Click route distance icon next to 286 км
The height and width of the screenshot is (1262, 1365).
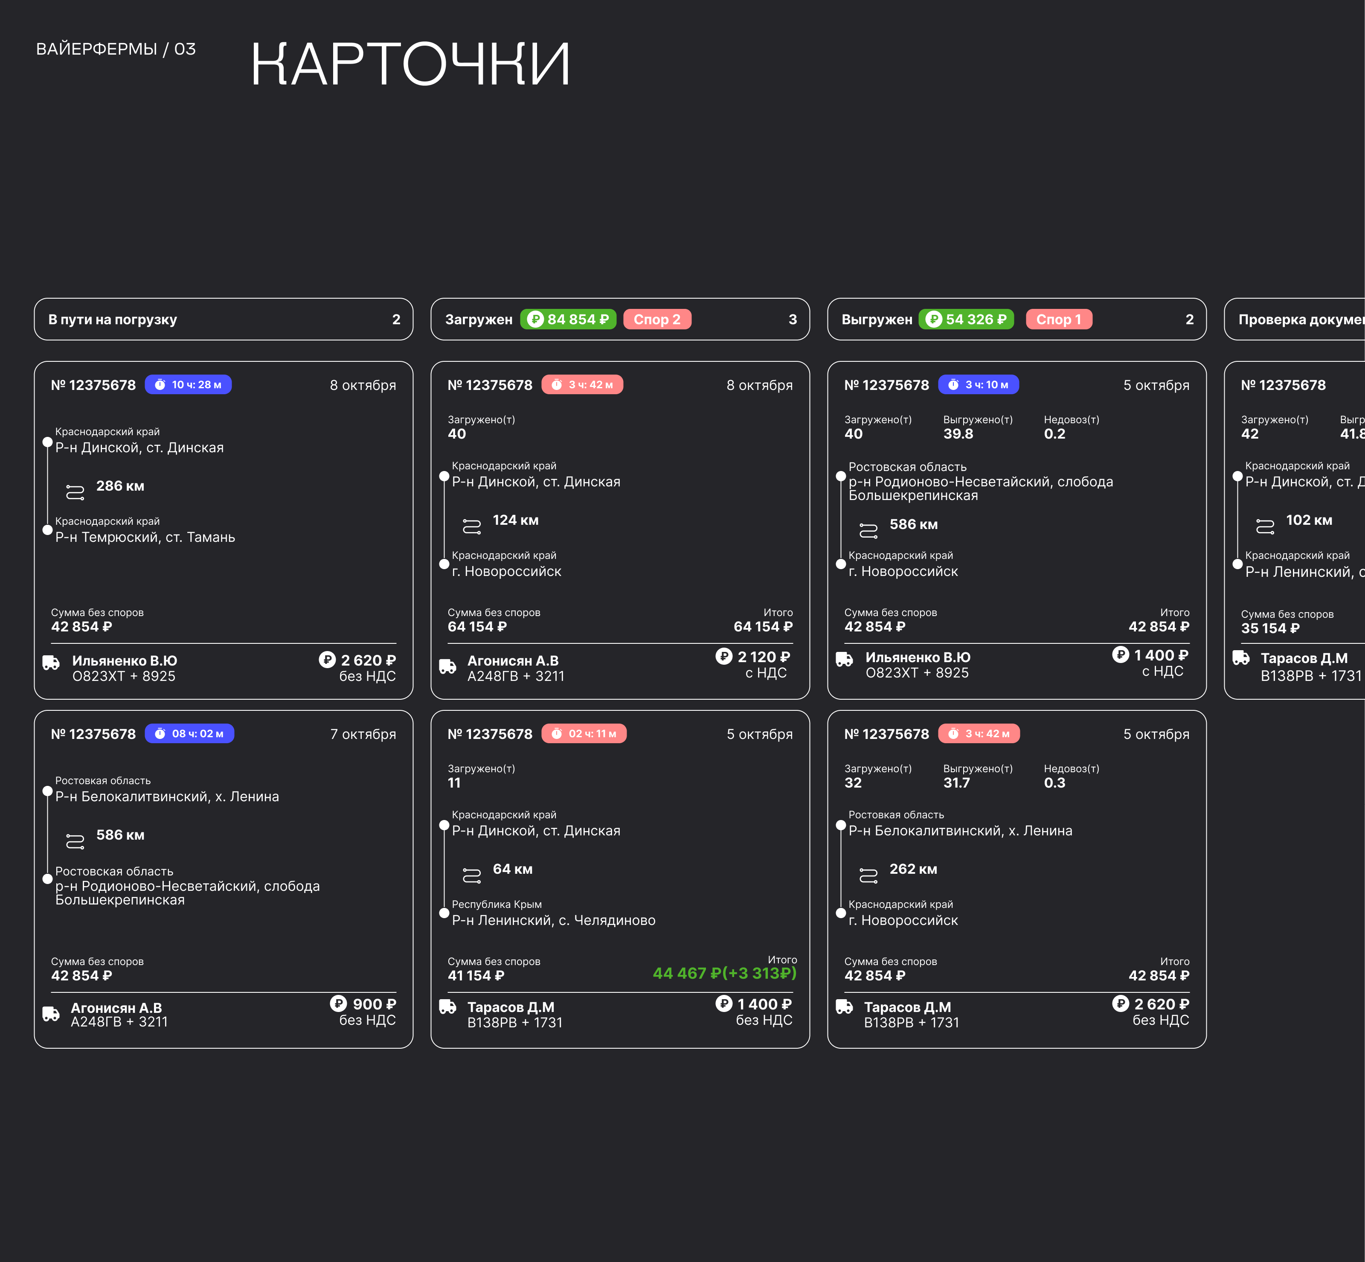pos(75,491)
